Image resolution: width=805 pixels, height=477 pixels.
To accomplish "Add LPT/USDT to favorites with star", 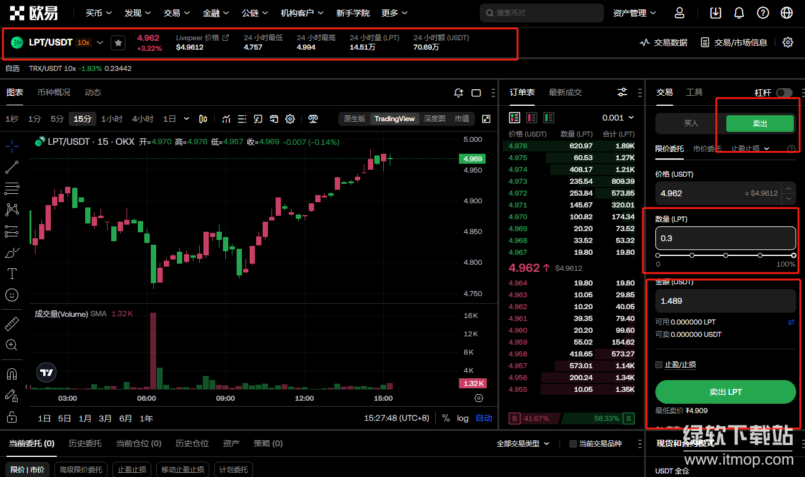I will tap(118, 43).
